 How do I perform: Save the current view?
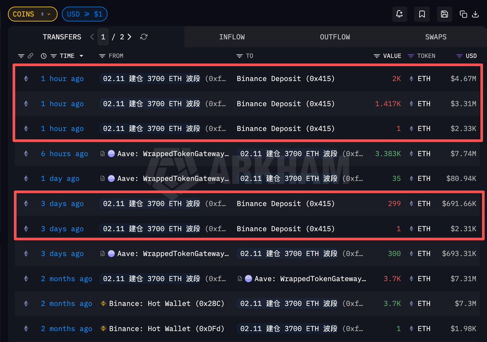pos(444,14)
